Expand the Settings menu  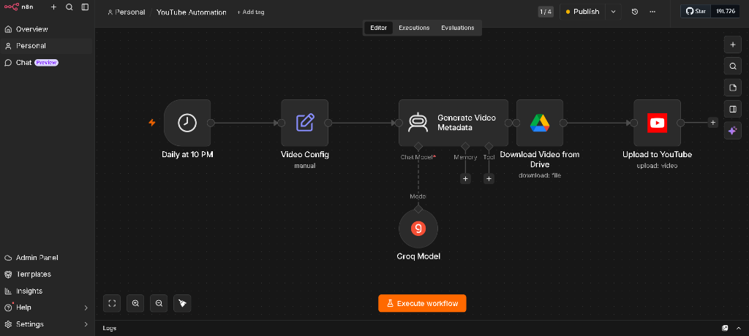tap(46, 324)
